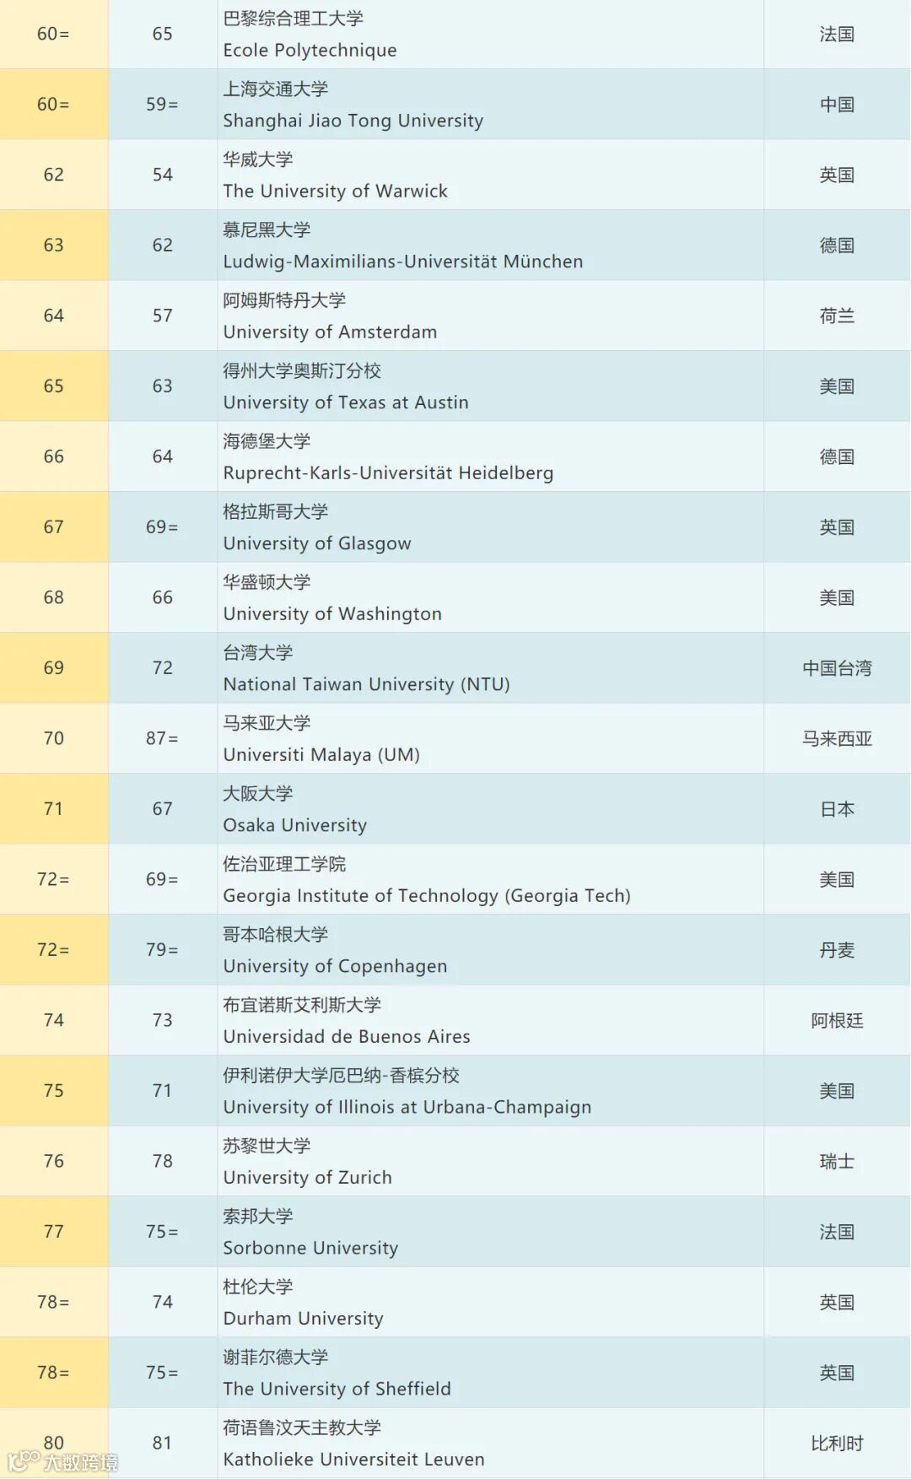Select country cell 荷兰 in Amsterdam row
Viewport: 911px width, 1479px height.
(x=837, y=316)
